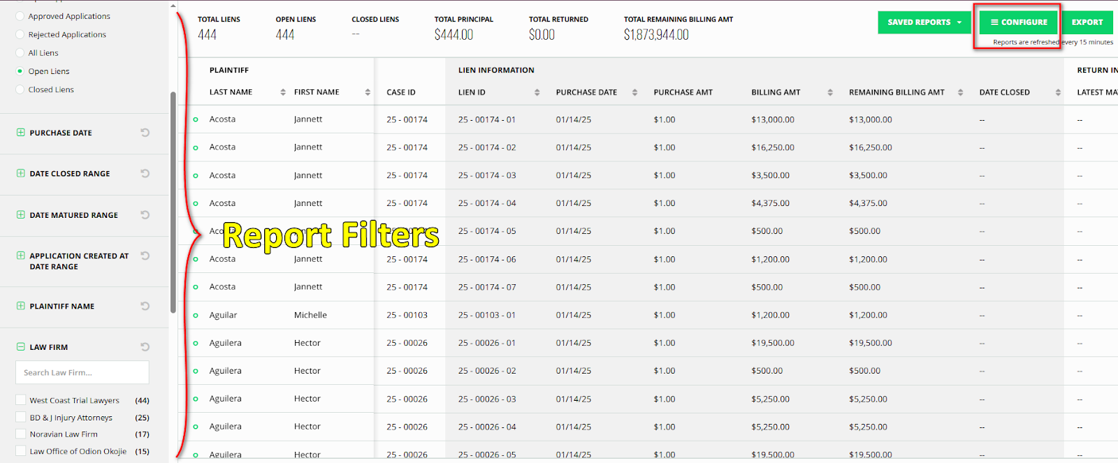The width and height of the screenshot is (1118, 463).
Task: Reset the Plaintiff Name filter
Action: tap(145, 306)
